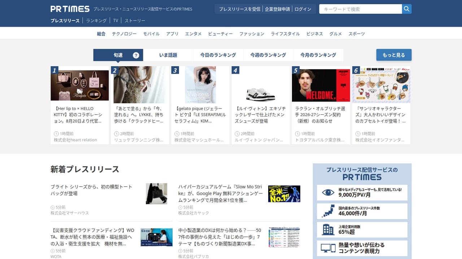The height and width of the screenshot is (259, 462).
Task: Select the アプリ category
Action: point(172,34)
